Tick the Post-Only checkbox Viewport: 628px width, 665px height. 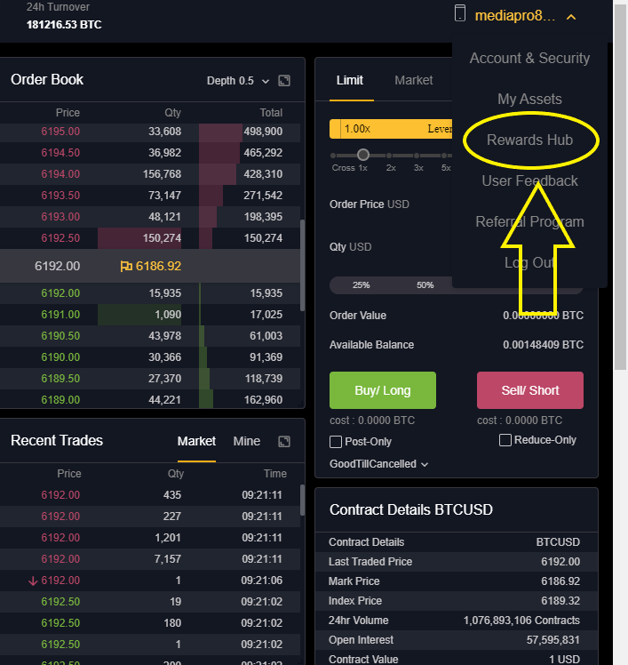[336, 442]
